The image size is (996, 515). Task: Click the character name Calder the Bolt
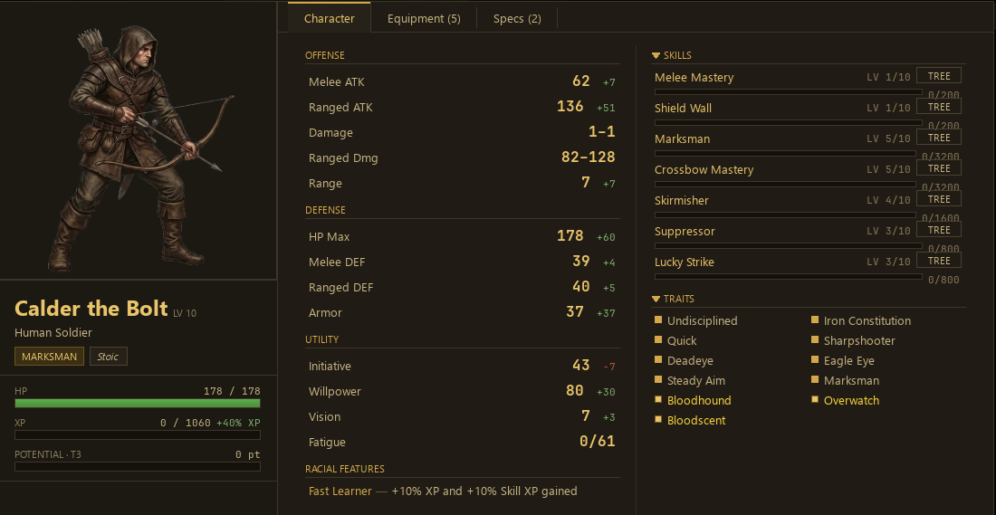click(x=91, y=309)
